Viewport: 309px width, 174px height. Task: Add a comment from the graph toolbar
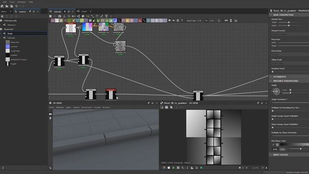tap(169, 20)
